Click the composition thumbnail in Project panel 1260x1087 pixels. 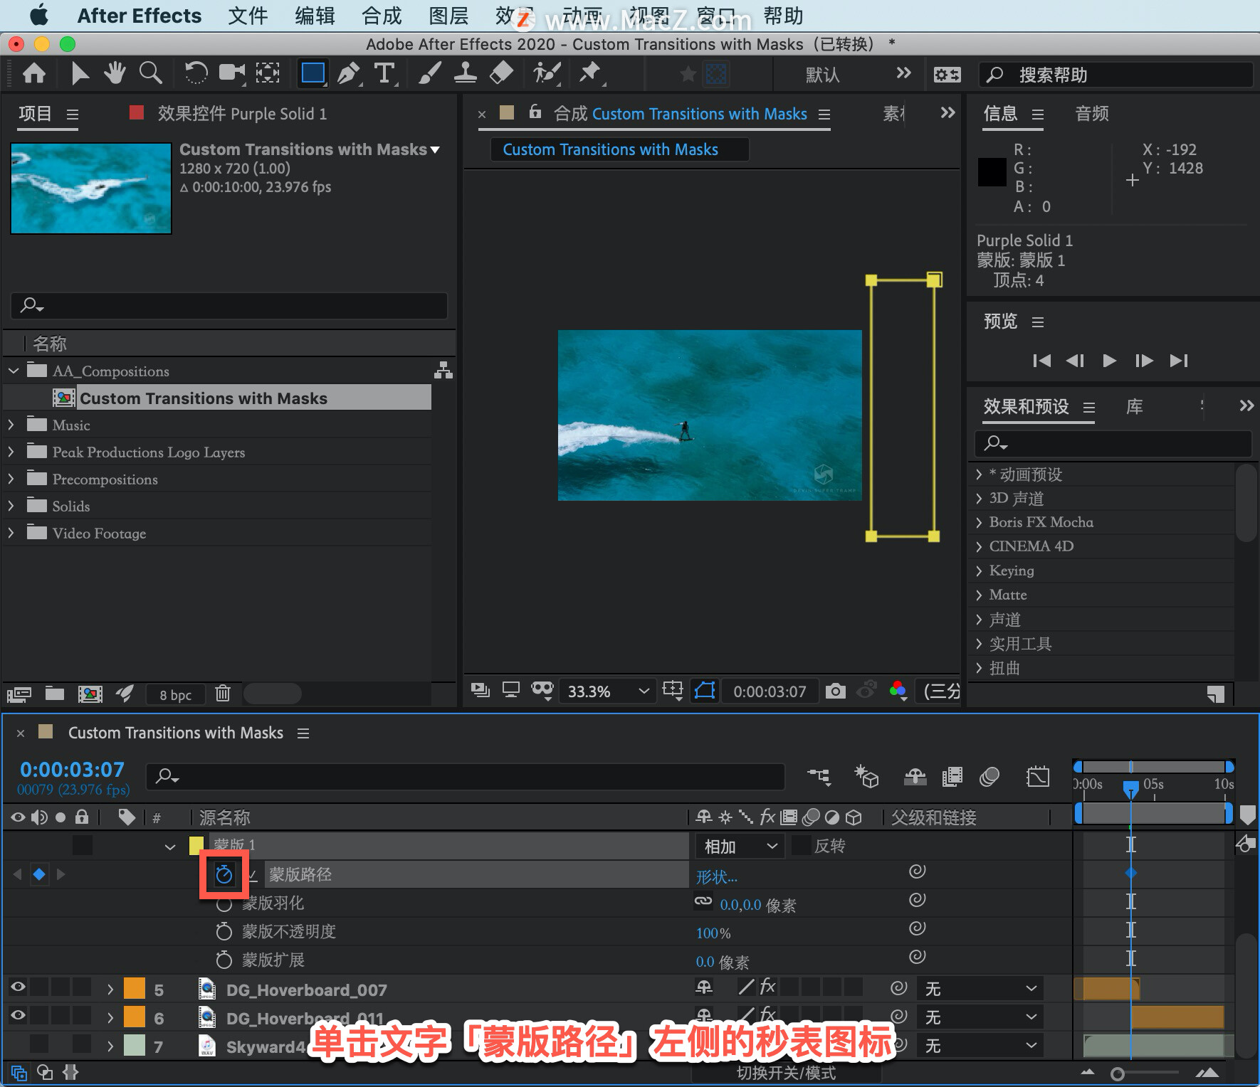point(91,189)
